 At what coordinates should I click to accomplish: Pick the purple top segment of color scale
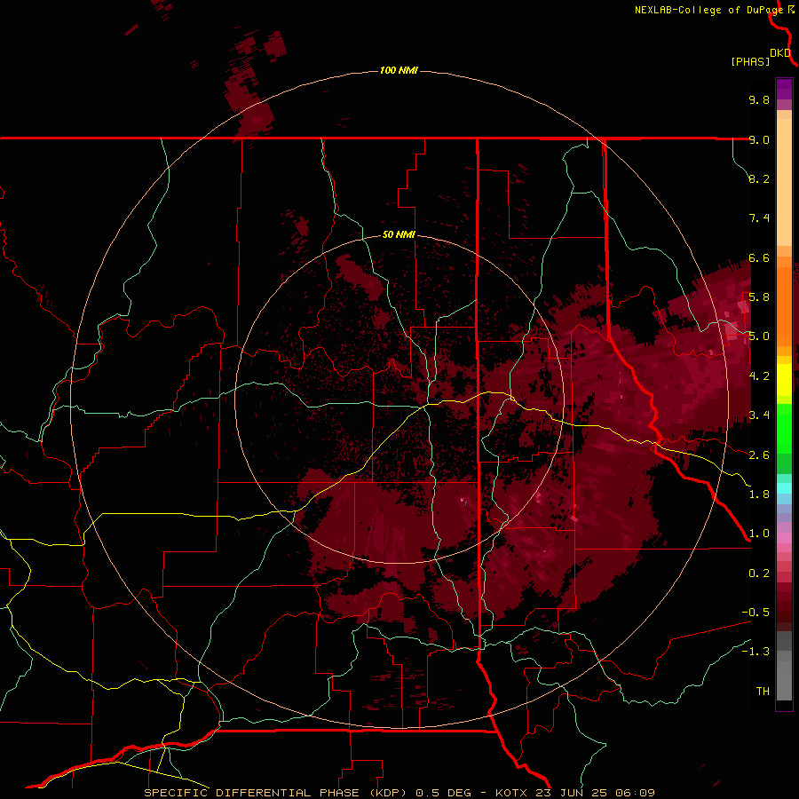[x=784, y=89]
